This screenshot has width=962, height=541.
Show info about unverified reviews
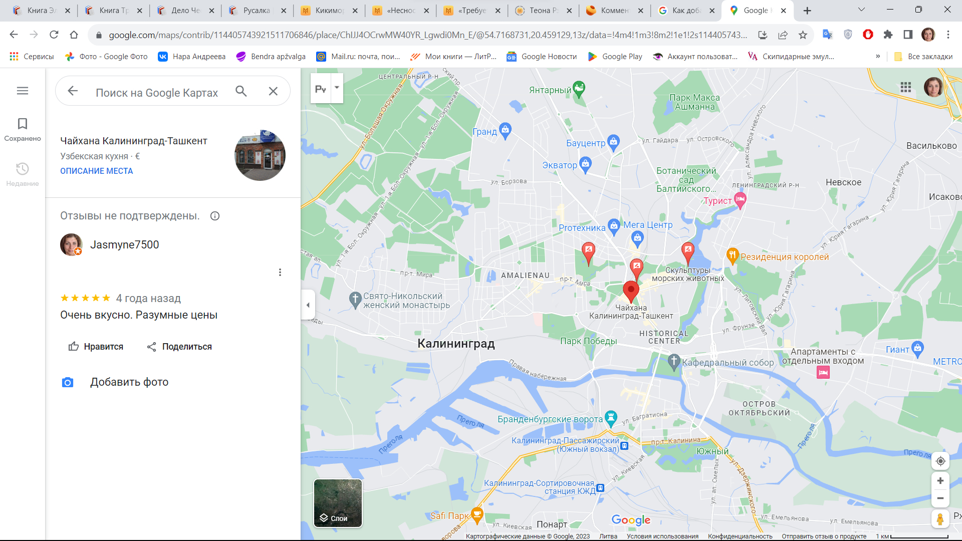coord(215,216)
